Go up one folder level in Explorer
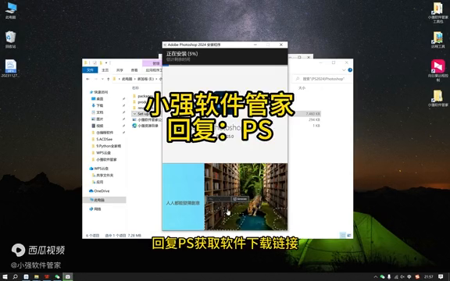 click(x=108, y=79)
